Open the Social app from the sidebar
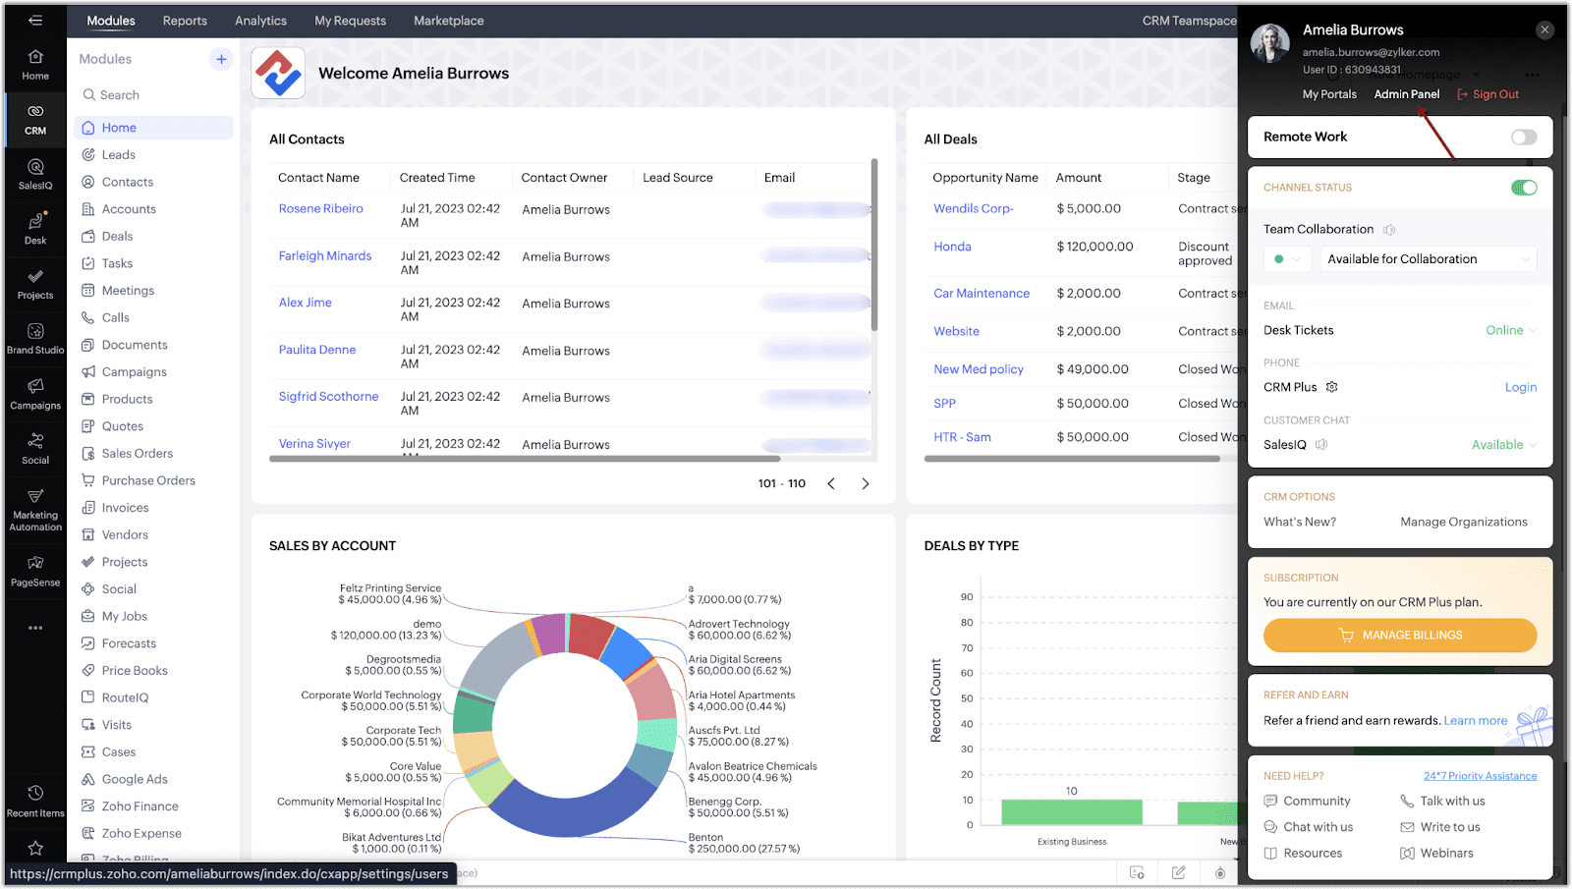The image size is (1572, 889). (34, 450)
